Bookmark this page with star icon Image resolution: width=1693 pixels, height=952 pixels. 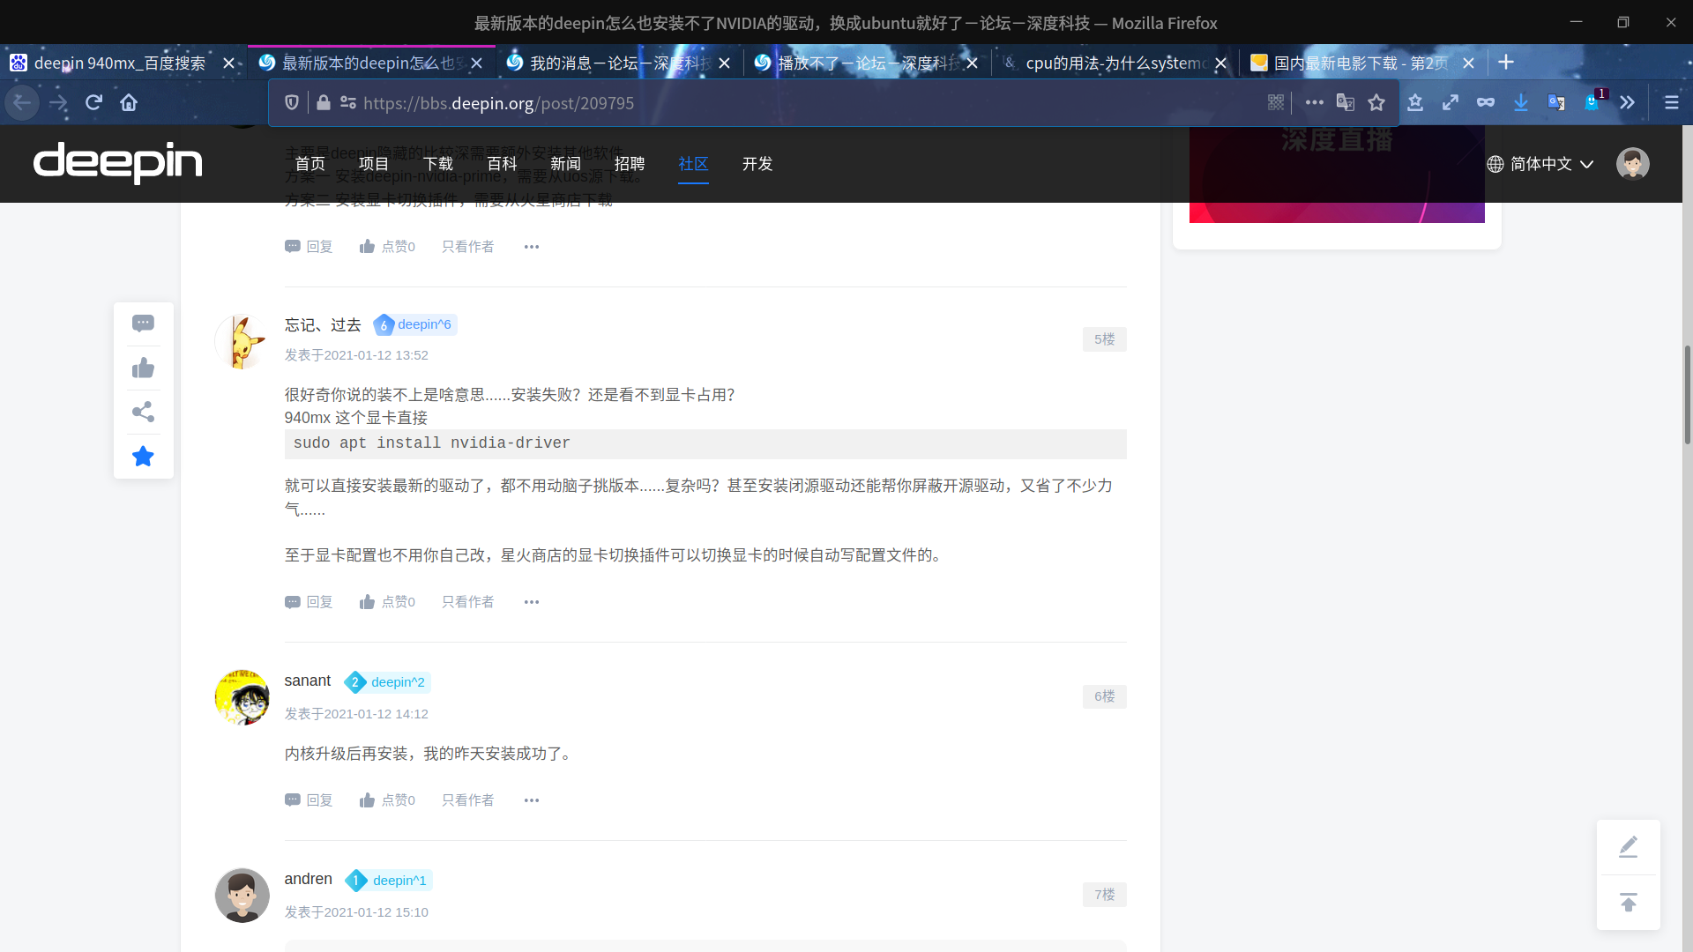(1376, 103)
